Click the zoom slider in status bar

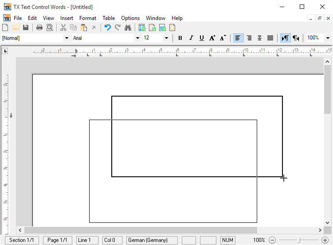click(x=299, y=240)
